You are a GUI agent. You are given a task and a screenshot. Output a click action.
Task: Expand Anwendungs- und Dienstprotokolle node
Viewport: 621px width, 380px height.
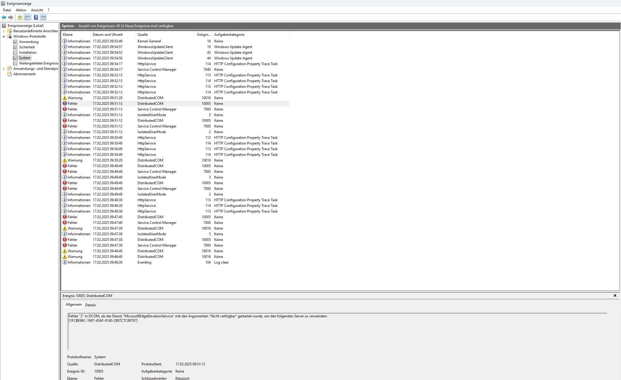click(4, 69)
